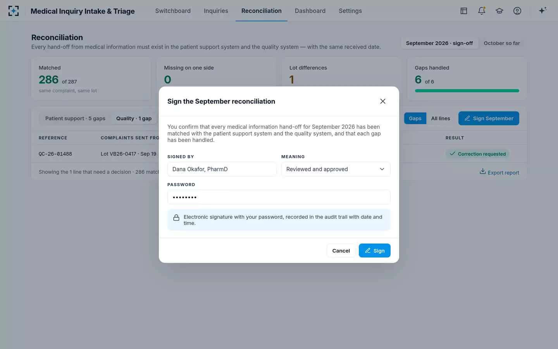Click the Reference column header
The width and height of the screenshot is (558, 349).
53,138
